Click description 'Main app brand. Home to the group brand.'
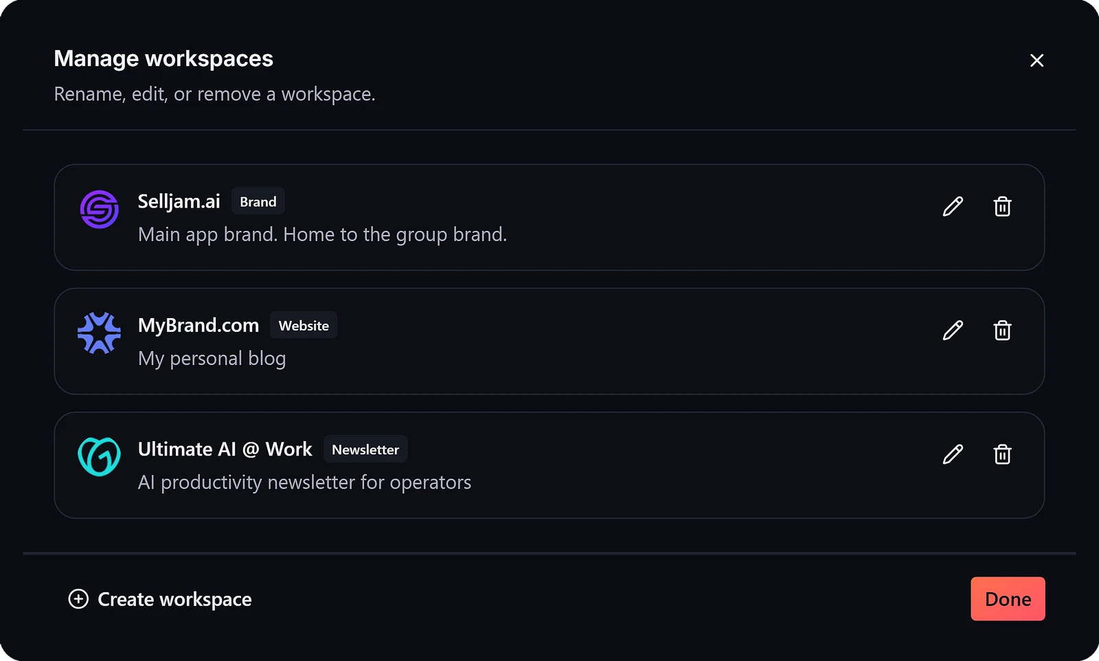 tap(322, 235)
